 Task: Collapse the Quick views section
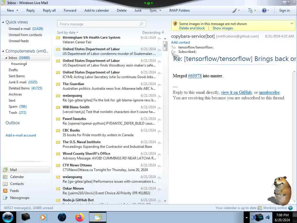[x=3, y=22]
